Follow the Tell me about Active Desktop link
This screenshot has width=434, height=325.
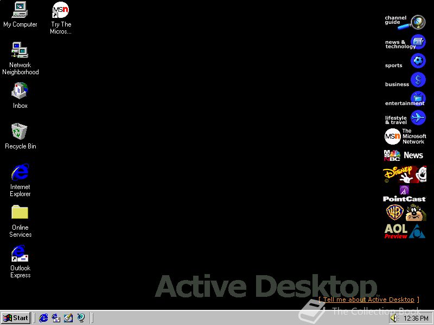click(369, 300)
